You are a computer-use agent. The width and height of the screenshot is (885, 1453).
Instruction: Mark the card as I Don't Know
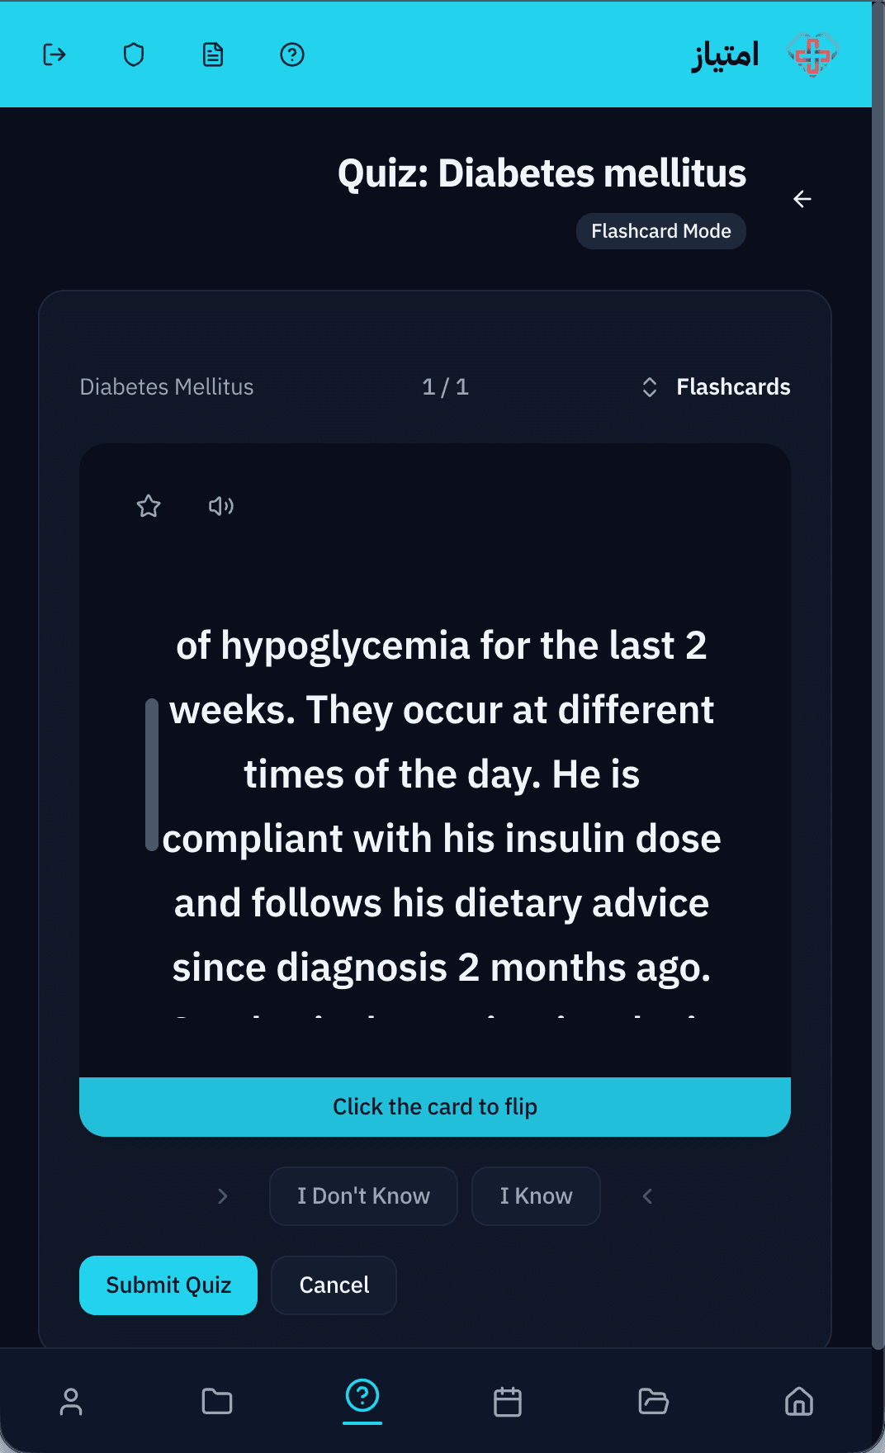(363, 1196)
